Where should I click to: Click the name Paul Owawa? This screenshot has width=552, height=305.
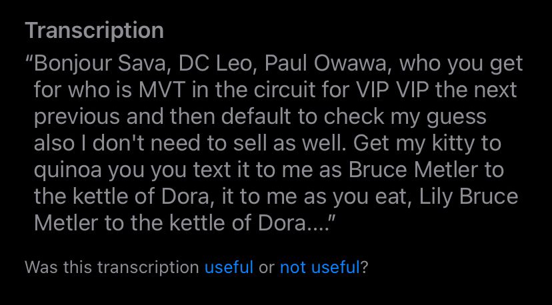point(327,64)
